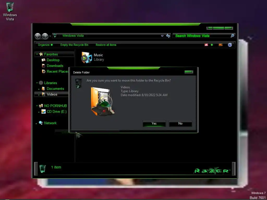
Task: Open the Documents library
Action: tap(55, 89)
